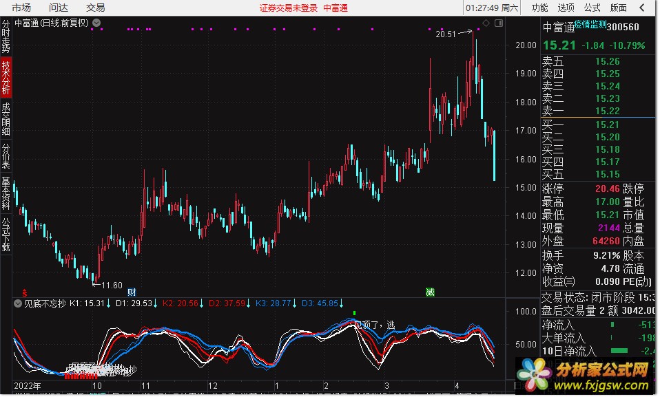Click month 3 on the time axis

(386, 386)
